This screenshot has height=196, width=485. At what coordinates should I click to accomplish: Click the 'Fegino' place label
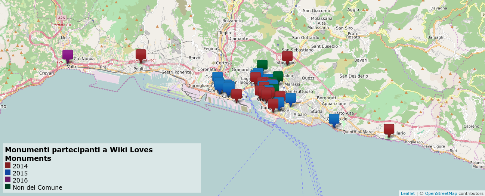[210, 49]
